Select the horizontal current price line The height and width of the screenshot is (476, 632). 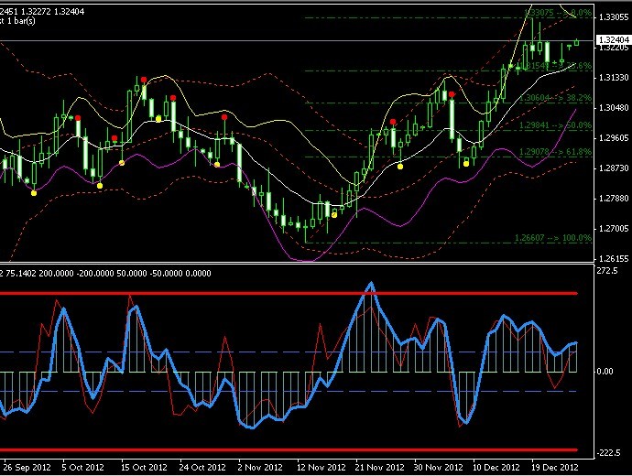tap(297, 40)
